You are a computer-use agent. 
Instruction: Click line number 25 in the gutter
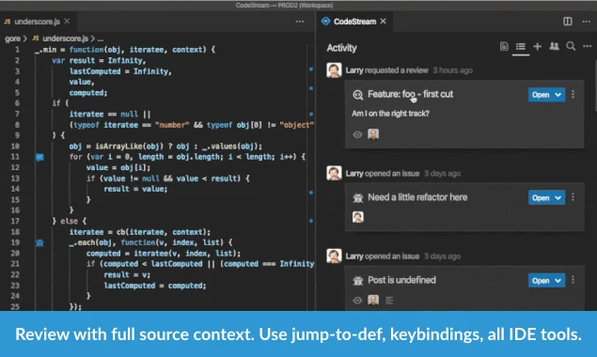pyautogui.click(x=15, y=307)
